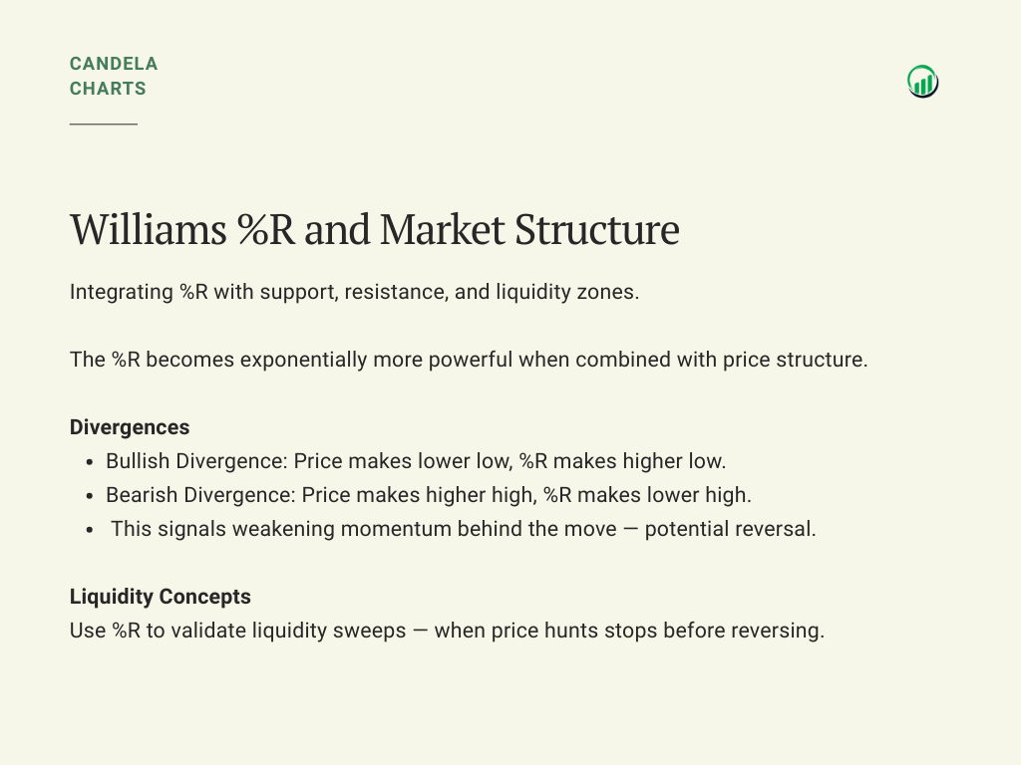1021x765 pixels.
Task: Click the bullet dot beside Bearish Divergence
Action: click(x=90, y=496)
